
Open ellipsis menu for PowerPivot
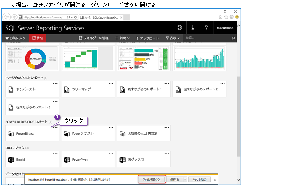coord(111,154)
